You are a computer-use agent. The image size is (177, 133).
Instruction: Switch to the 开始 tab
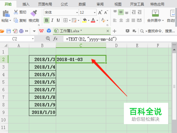(8, 4)
